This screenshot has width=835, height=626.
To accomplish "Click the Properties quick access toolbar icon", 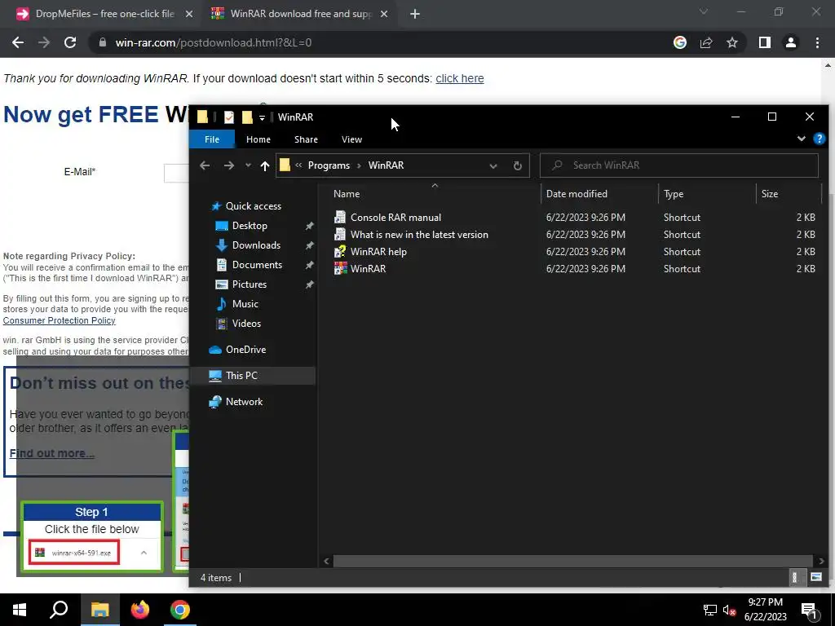I will (229, 117).
